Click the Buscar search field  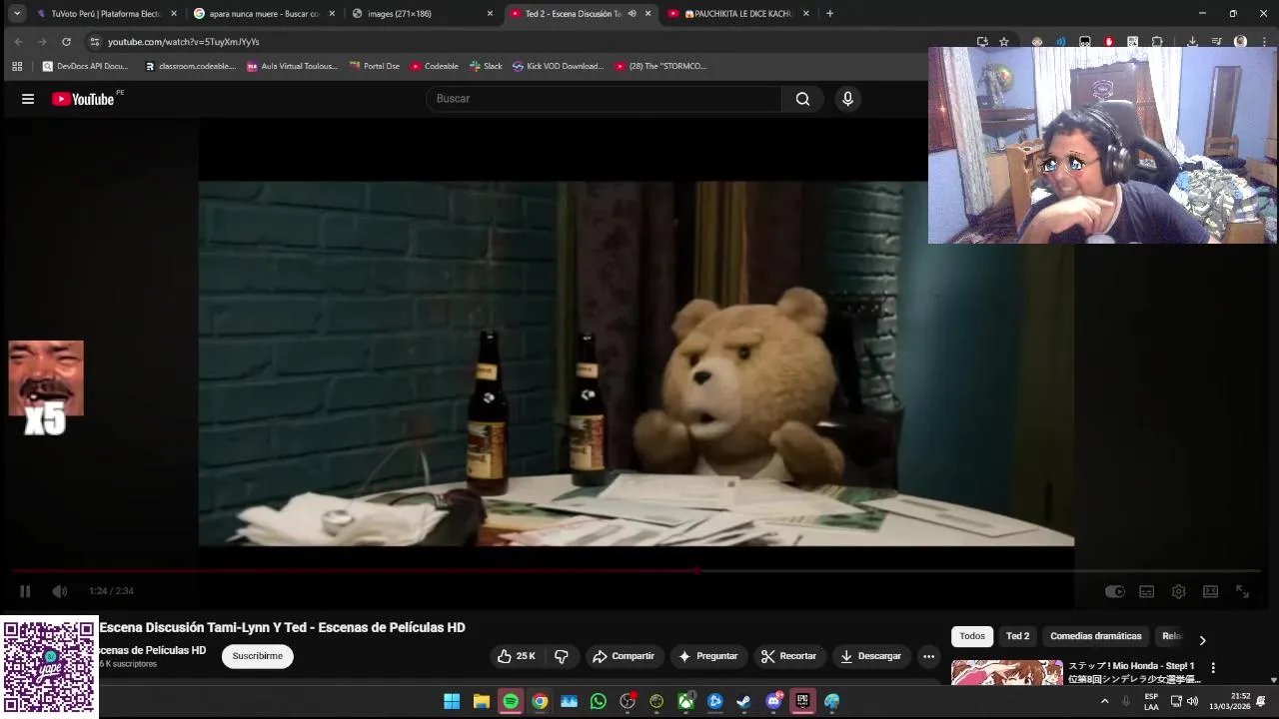[x=604, y=99]
